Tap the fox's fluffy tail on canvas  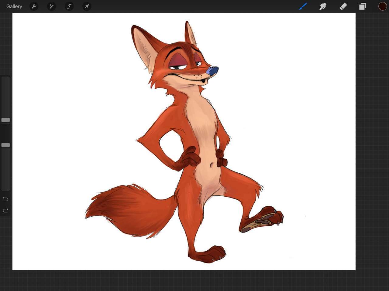(x=128, y=209)
